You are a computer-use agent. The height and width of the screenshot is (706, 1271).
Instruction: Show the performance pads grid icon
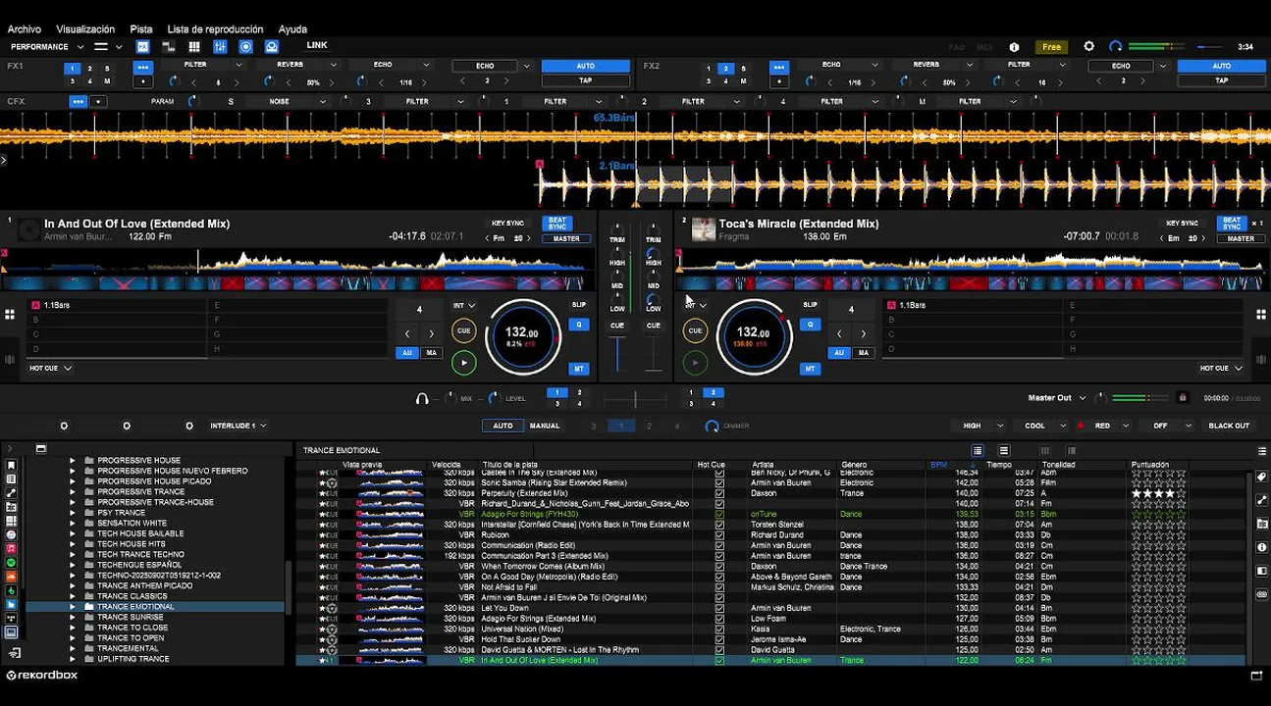pos(194,46)
